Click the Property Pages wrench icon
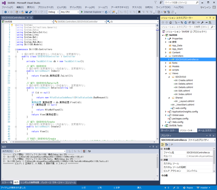Viewport: 217px width, 190px height. 172,144
